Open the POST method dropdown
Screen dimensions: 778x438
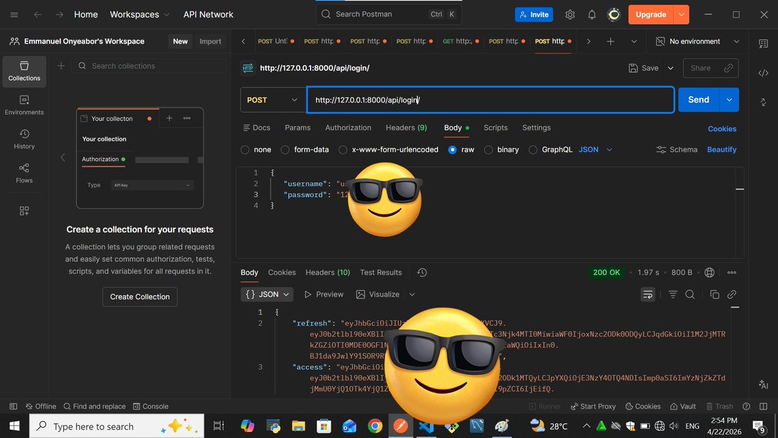272,100
